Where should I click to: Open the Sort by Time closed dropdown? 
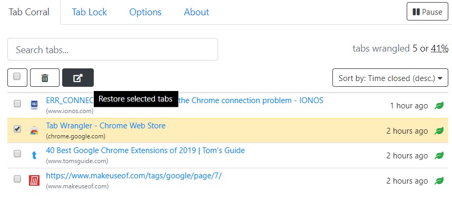[x=390, y=78]
